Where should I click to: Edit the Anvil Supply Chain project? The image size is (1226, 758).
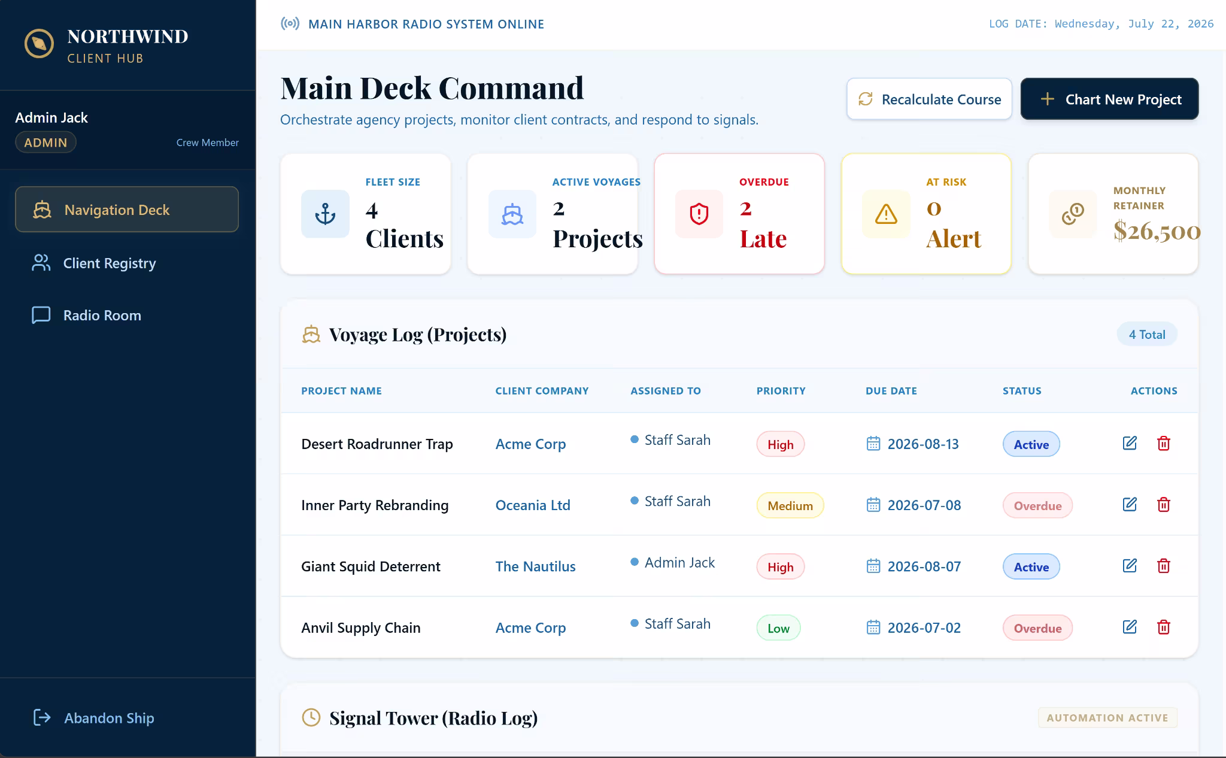1130,627
